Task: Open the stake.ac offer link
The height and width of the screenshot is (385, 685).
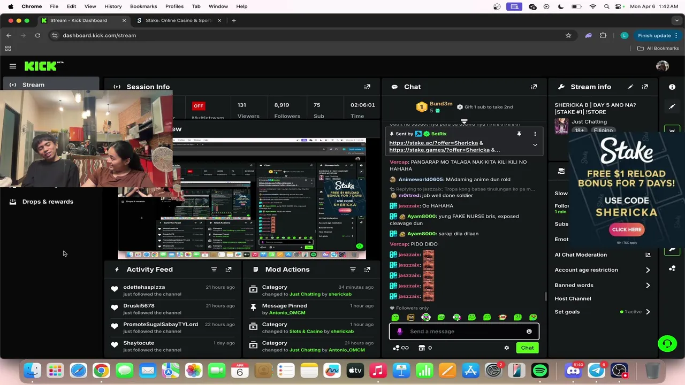Action: click(x=433, y=143)
